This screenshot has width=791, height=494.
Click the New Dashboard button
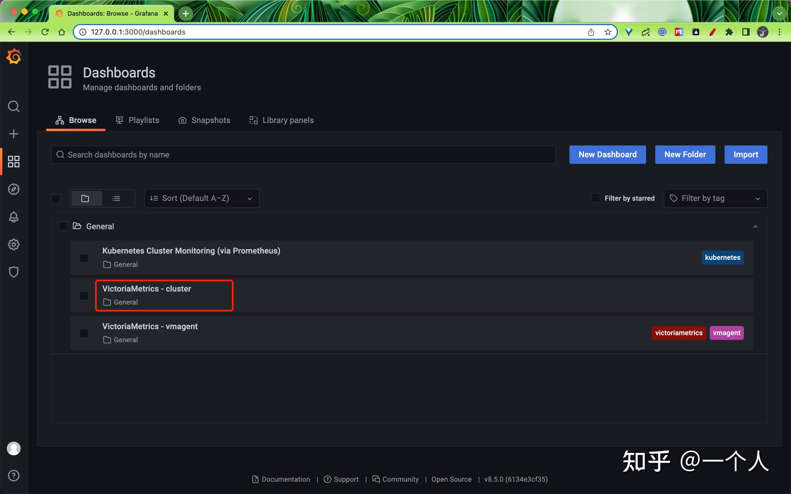607,155
